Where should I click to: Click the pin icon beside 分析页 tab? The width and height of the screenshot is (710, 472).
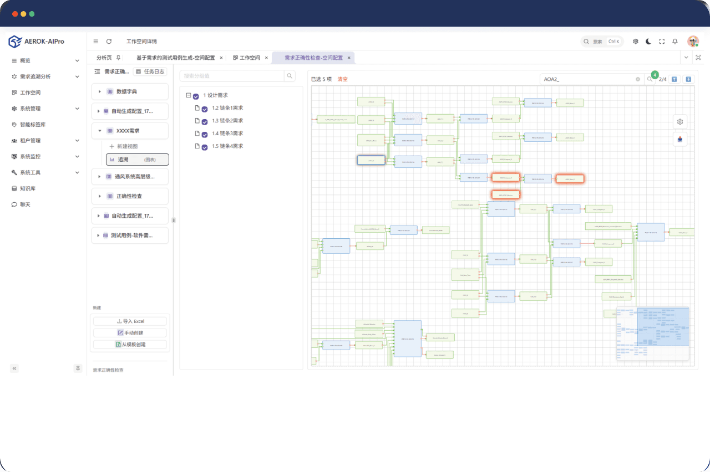(118, 58)
